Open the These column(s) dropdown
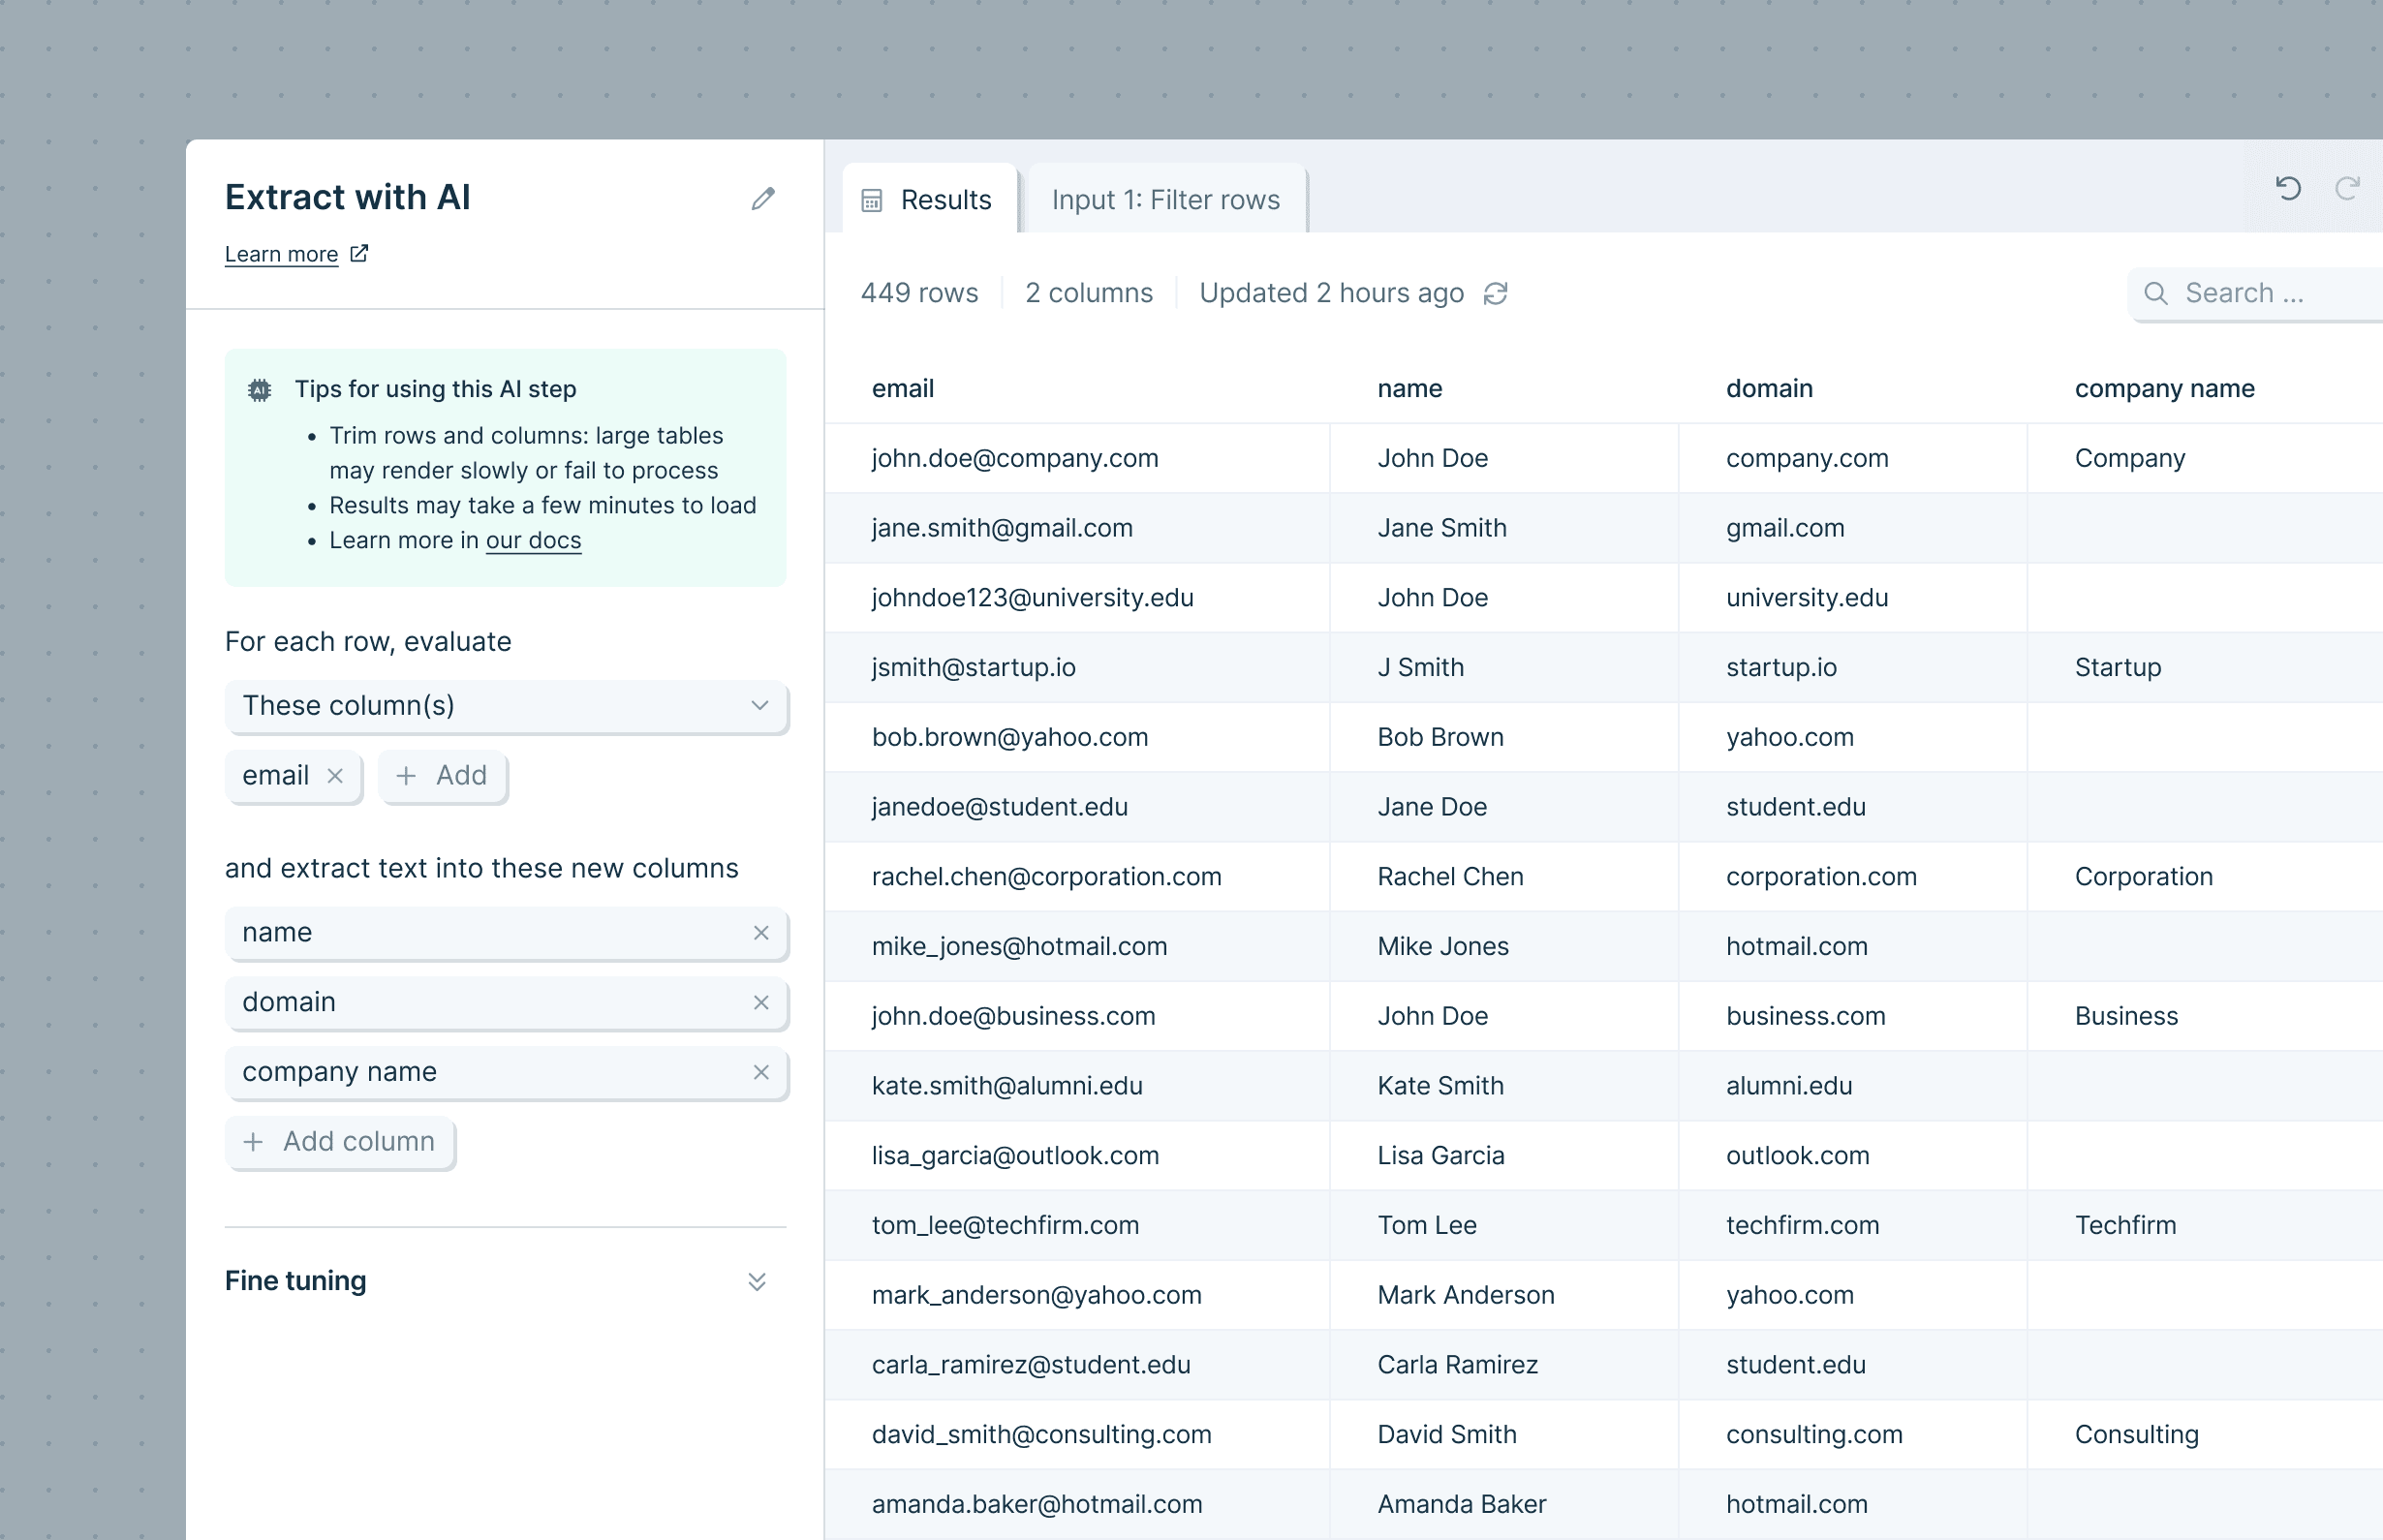This screenshot has width=2383, height=1540. click(x=506, y=706)
